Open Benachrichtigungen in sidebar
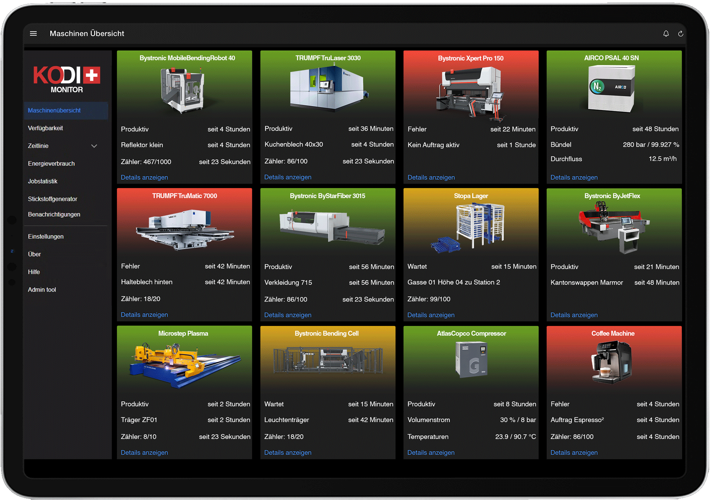This screenshot has height=500, width=710. [54, 215]
